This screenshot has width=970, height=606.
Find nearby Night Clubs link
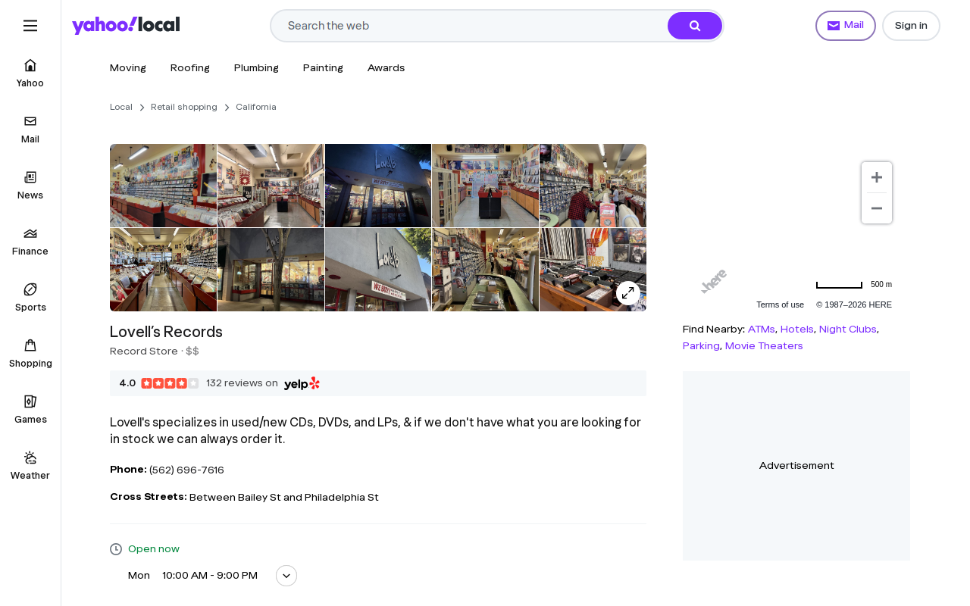click(x=848, y=330)
